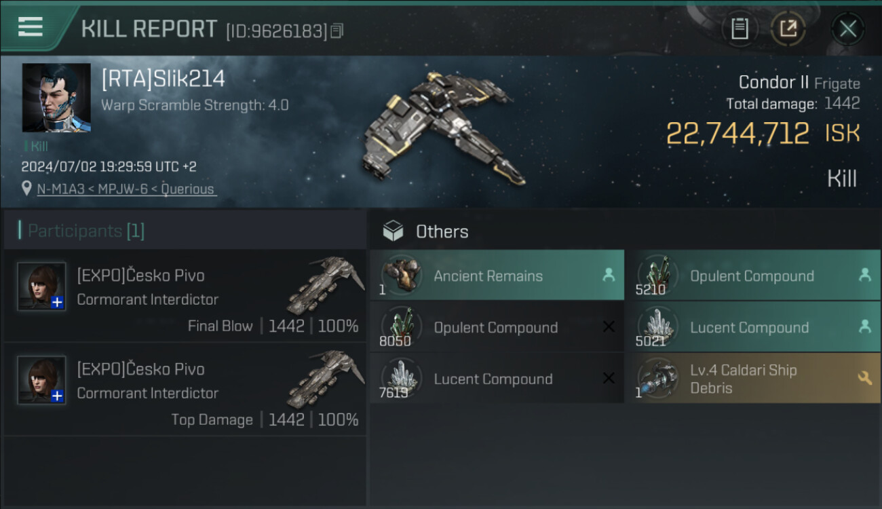Select Opulent Compound stack of 8050
Viewport: 882px width, 509px height.
(x=497, y=327)
